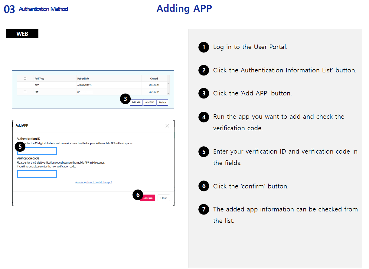
Task: Click the step 6 marker beside Confirm
Action: coord(138,195)
